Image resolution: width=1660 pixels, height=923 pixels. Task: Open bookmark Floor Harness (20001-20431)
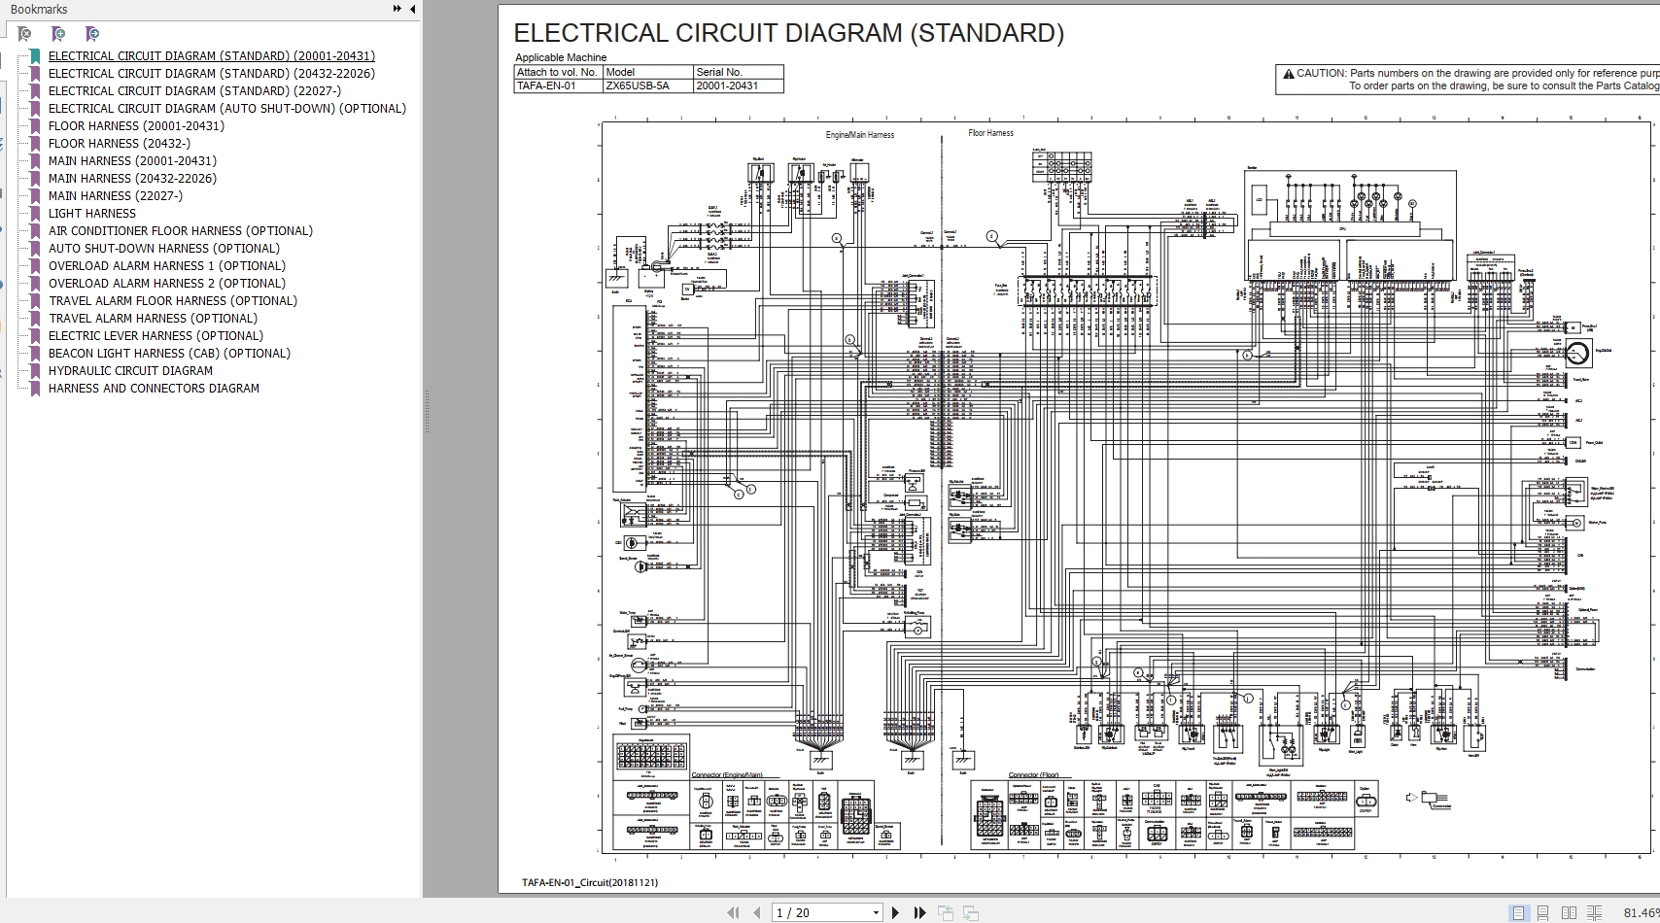coord(136,126)
